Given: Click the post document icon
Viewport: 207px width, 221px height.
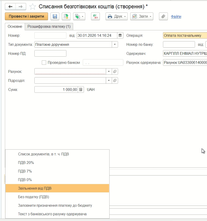Looking at the screenshot, I should 66,17.
